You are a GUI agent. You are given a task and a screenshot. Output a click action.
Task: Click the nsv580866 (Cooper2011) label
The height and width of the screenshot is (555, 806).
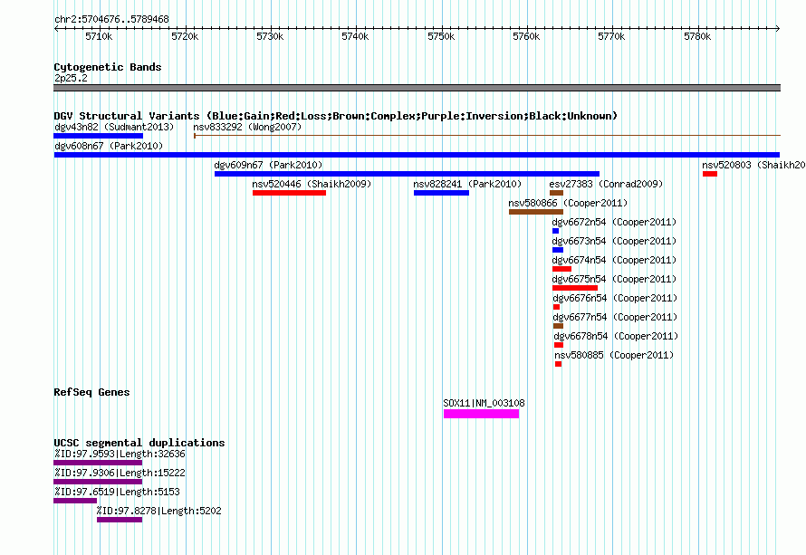568,203
